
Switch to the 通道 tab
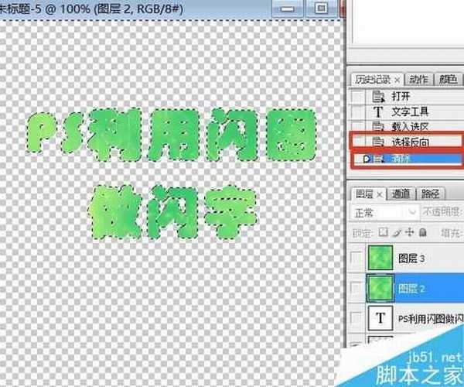point(401,193)
